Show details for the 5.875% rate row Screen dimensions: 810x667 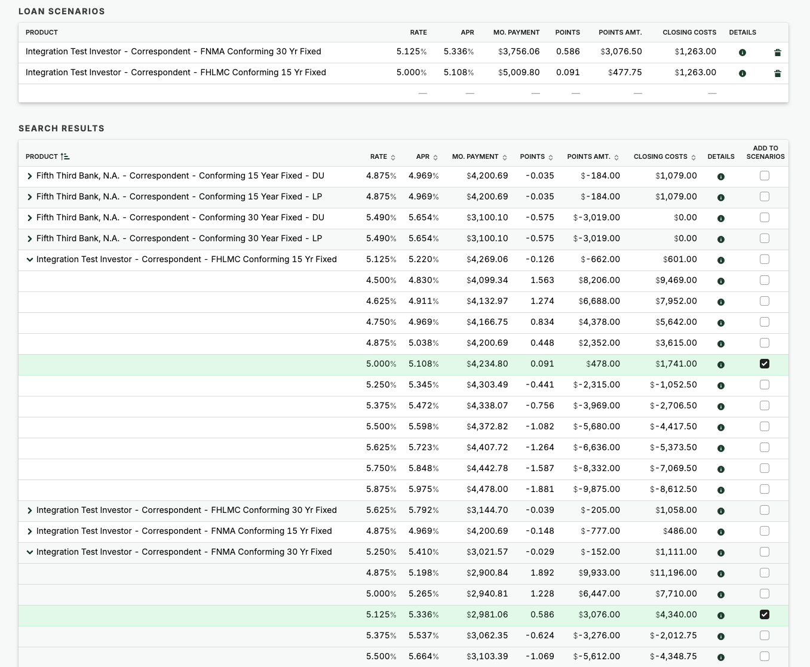coord(721,490)
